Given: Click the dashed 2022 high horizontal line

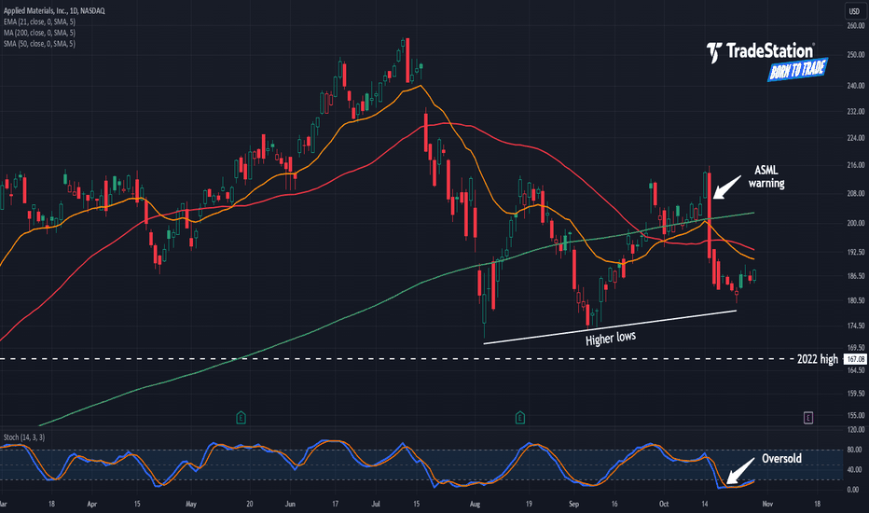Looking at the screenshot, I should pyautogui.click(x=396, y=359).
